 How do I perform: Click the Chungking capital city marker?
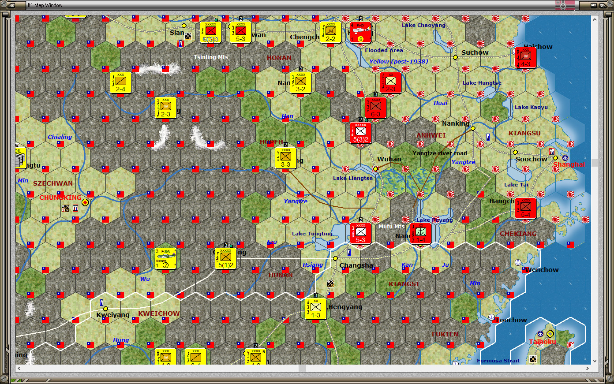(x=85, y=202)
